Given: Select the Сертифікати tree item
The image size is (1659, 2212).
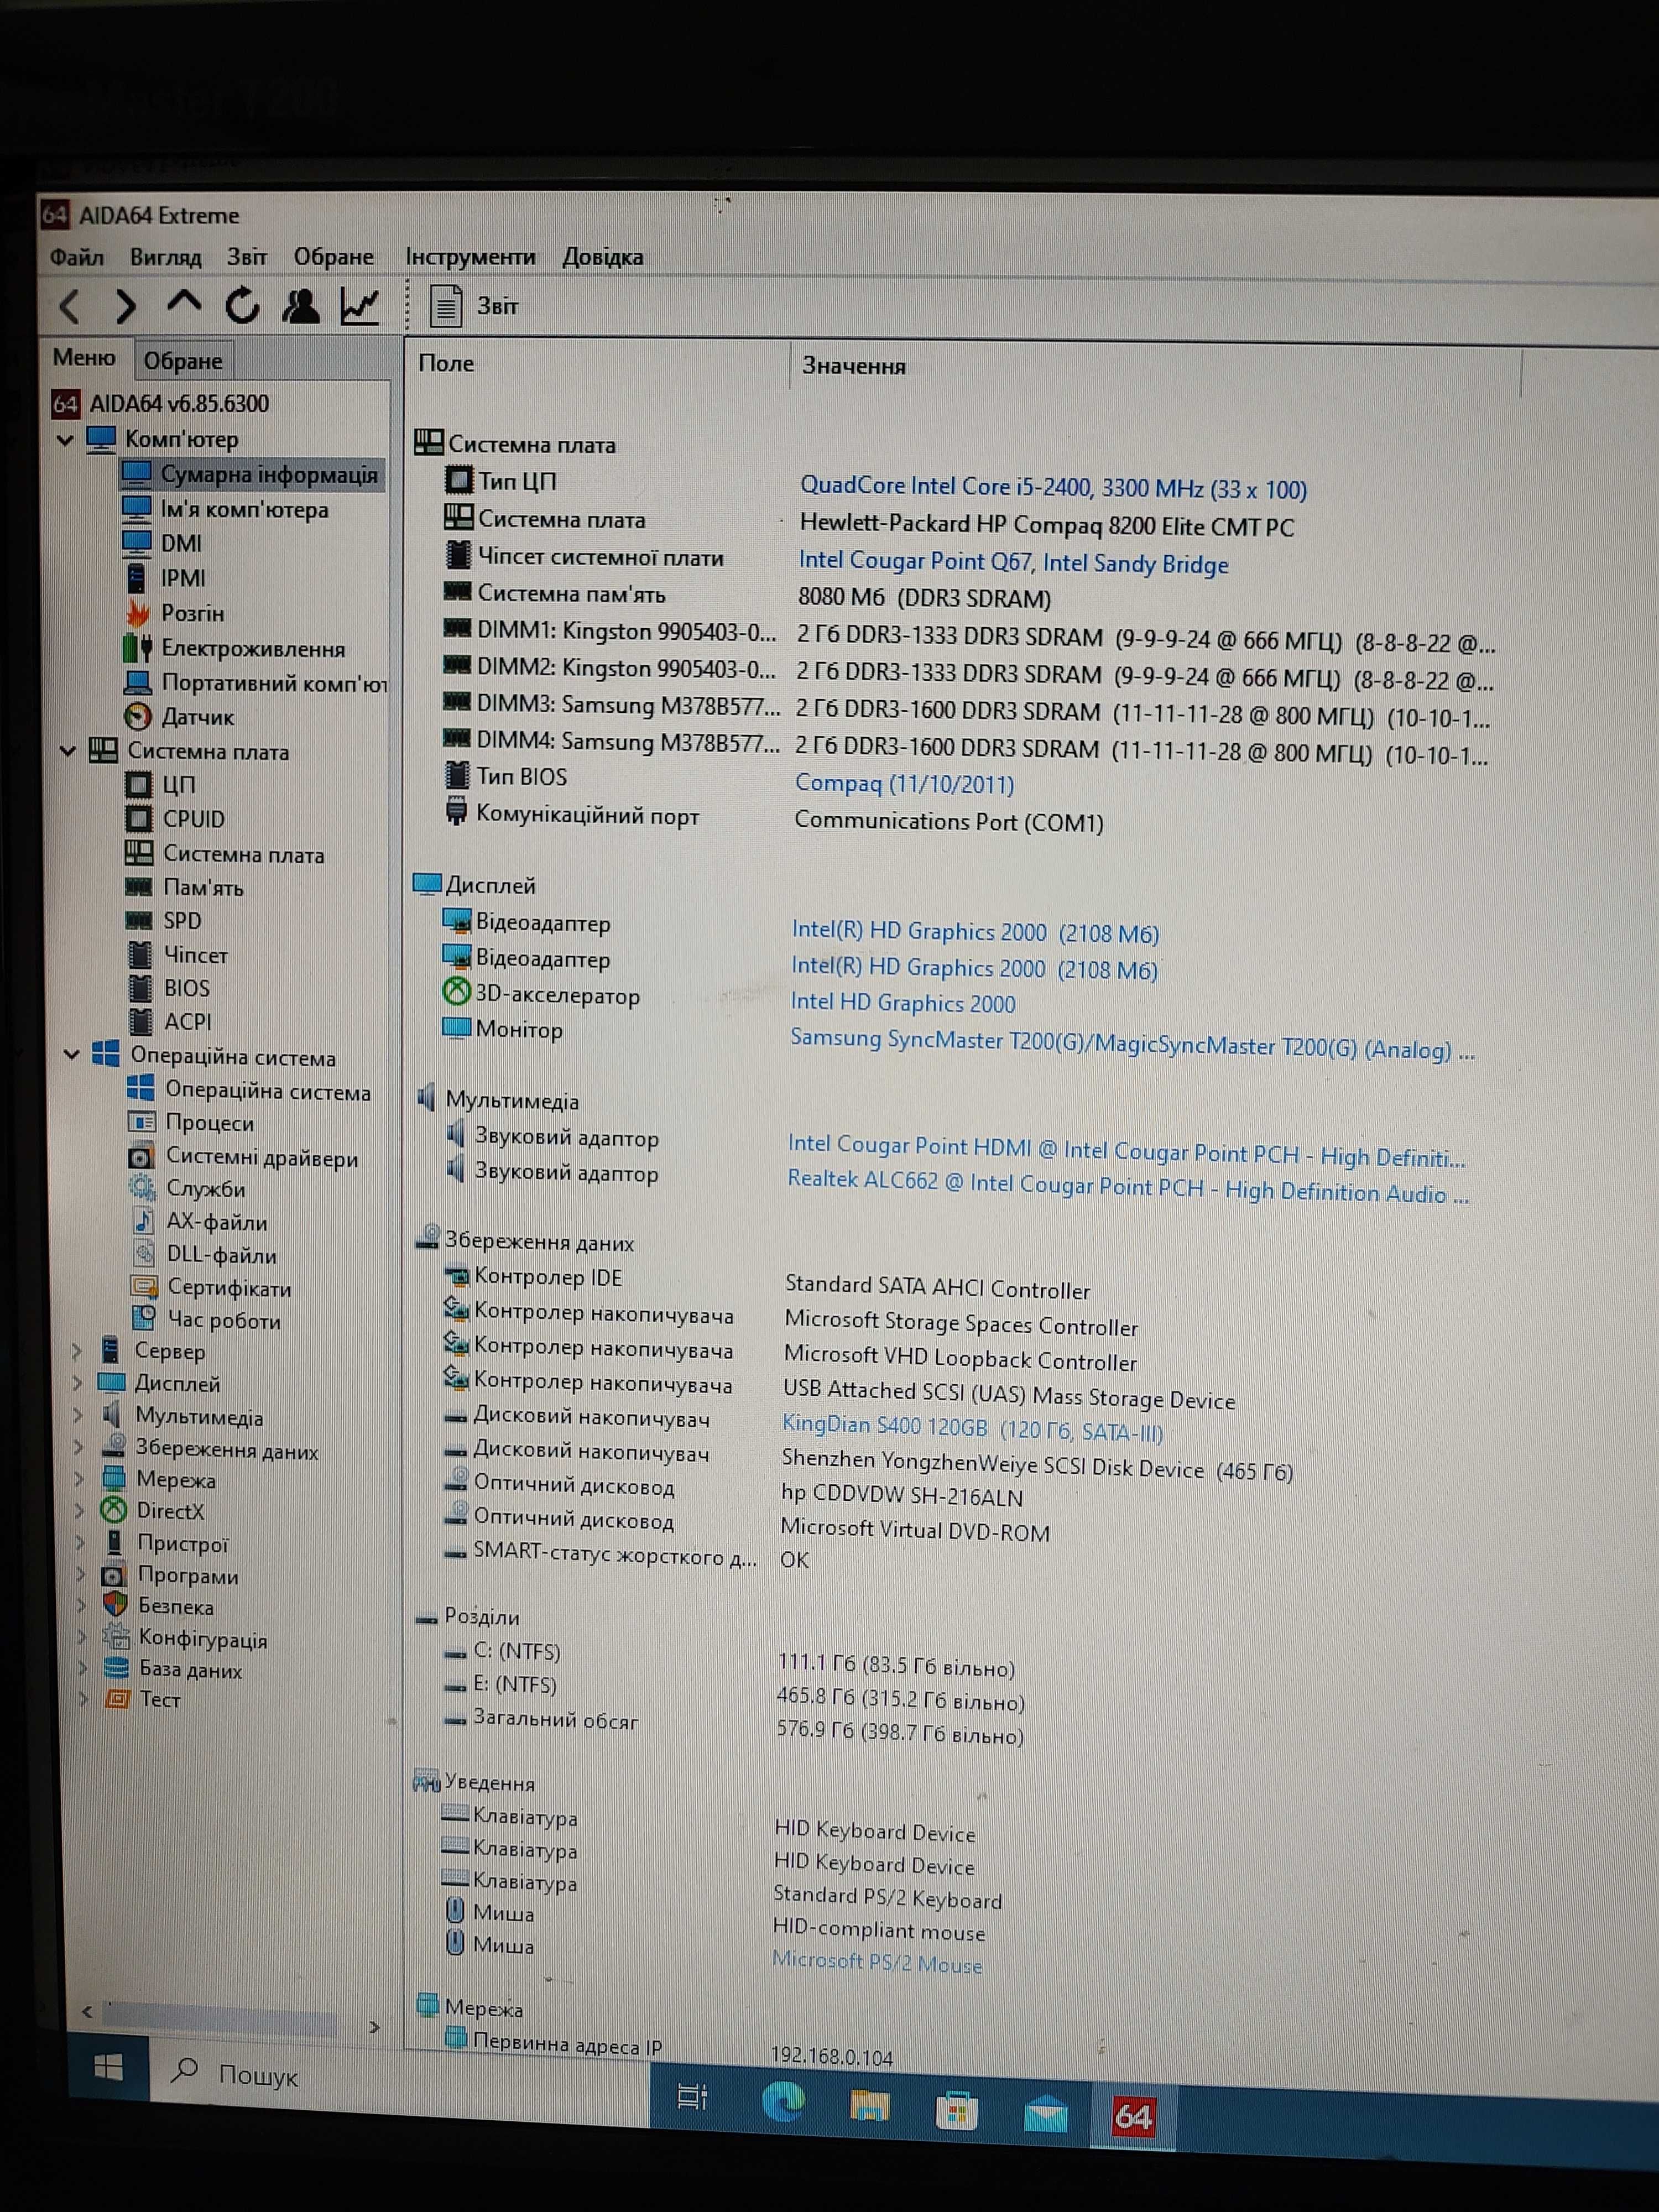Looking at the screenshot, I should (211, 1288).
